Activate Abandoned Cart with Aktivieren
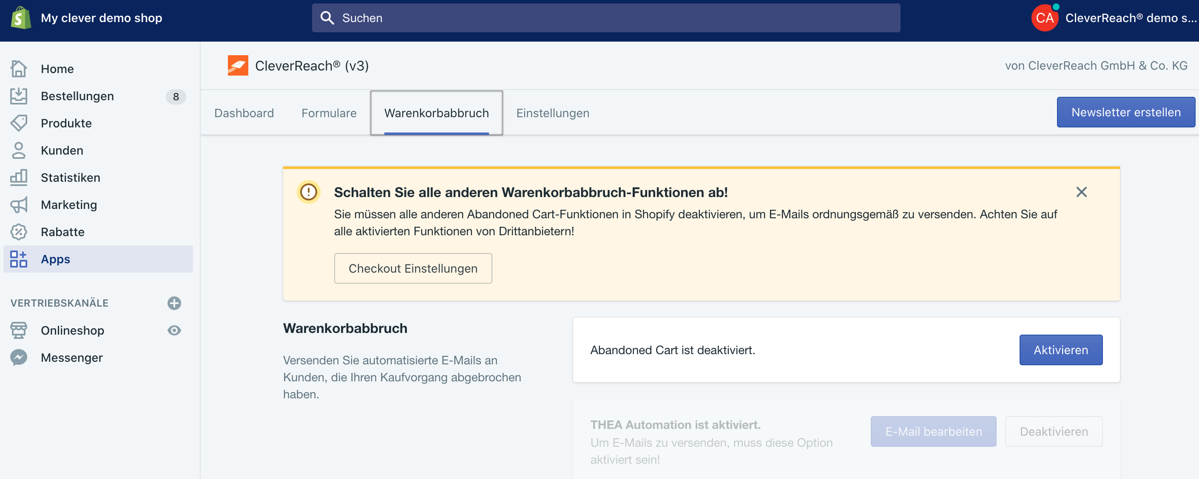This screenshot has height=479, width=1199. click(1060, 350)
